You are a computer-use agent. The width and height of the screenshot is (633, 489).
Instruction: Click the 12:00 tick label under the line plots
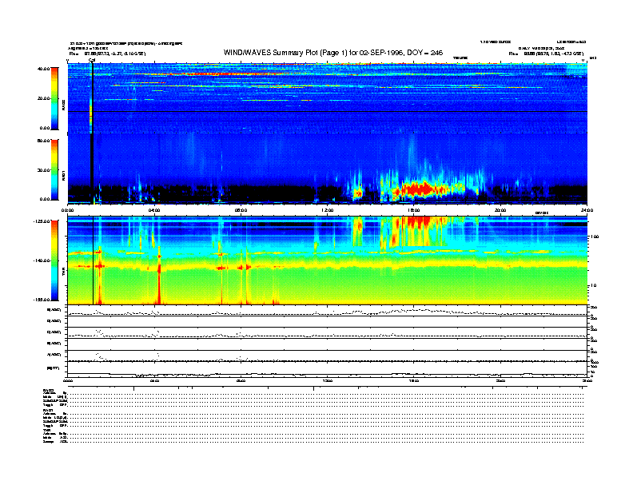pyautogui.click(x=327, y=380)
